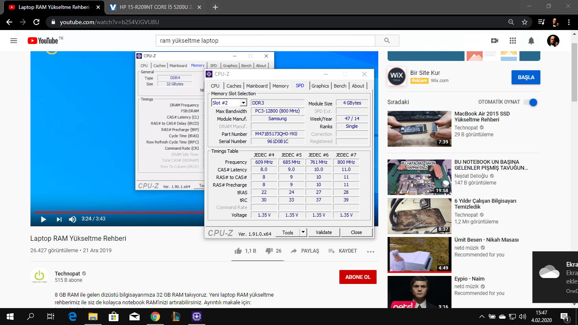Select the Graphics tab in CPU-Z
Screen dimensions: 578x325
[x=320, y=86]
